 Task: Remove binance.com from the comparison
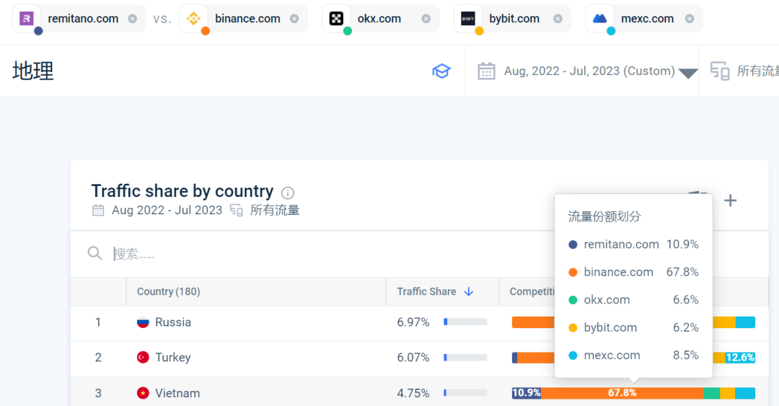pyautogui.click(x=294, y=19)
